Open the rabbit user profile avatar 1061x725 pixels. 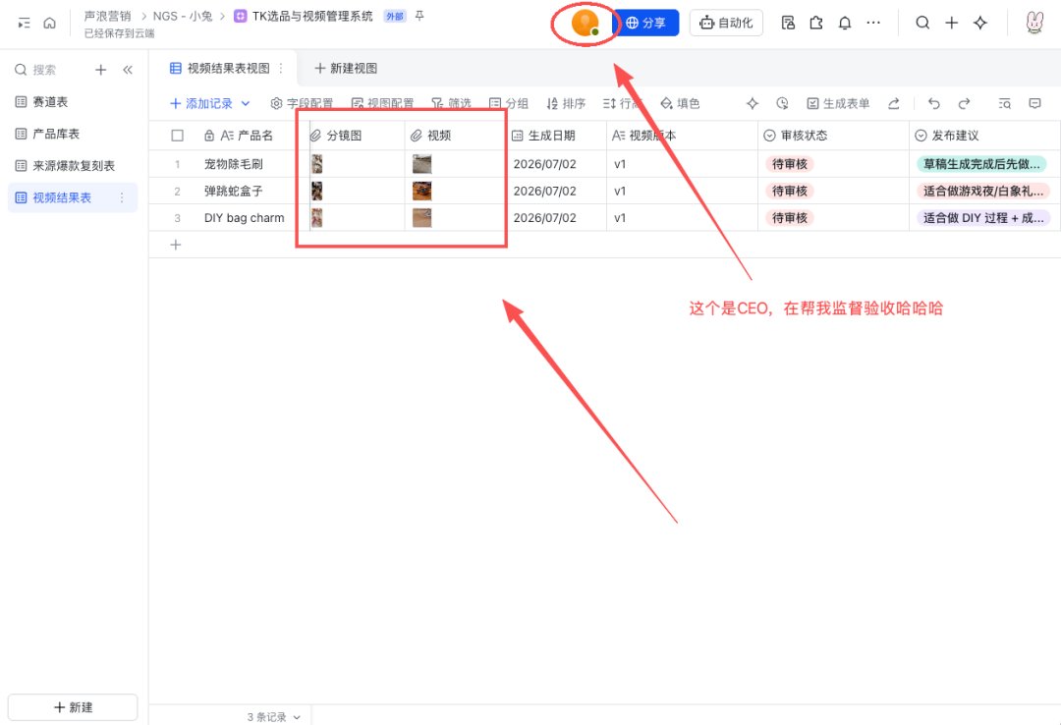1033,23
